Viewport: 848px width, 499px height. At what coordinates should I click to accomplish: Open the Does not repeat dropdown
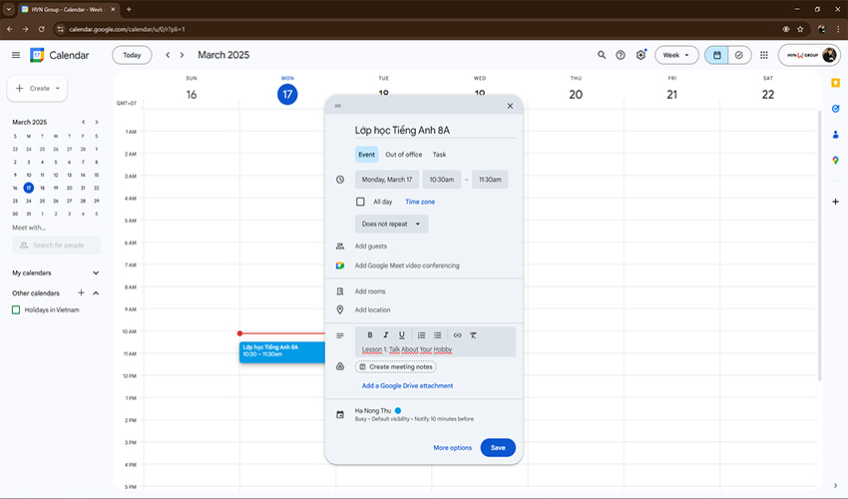[x=391, y=225]
